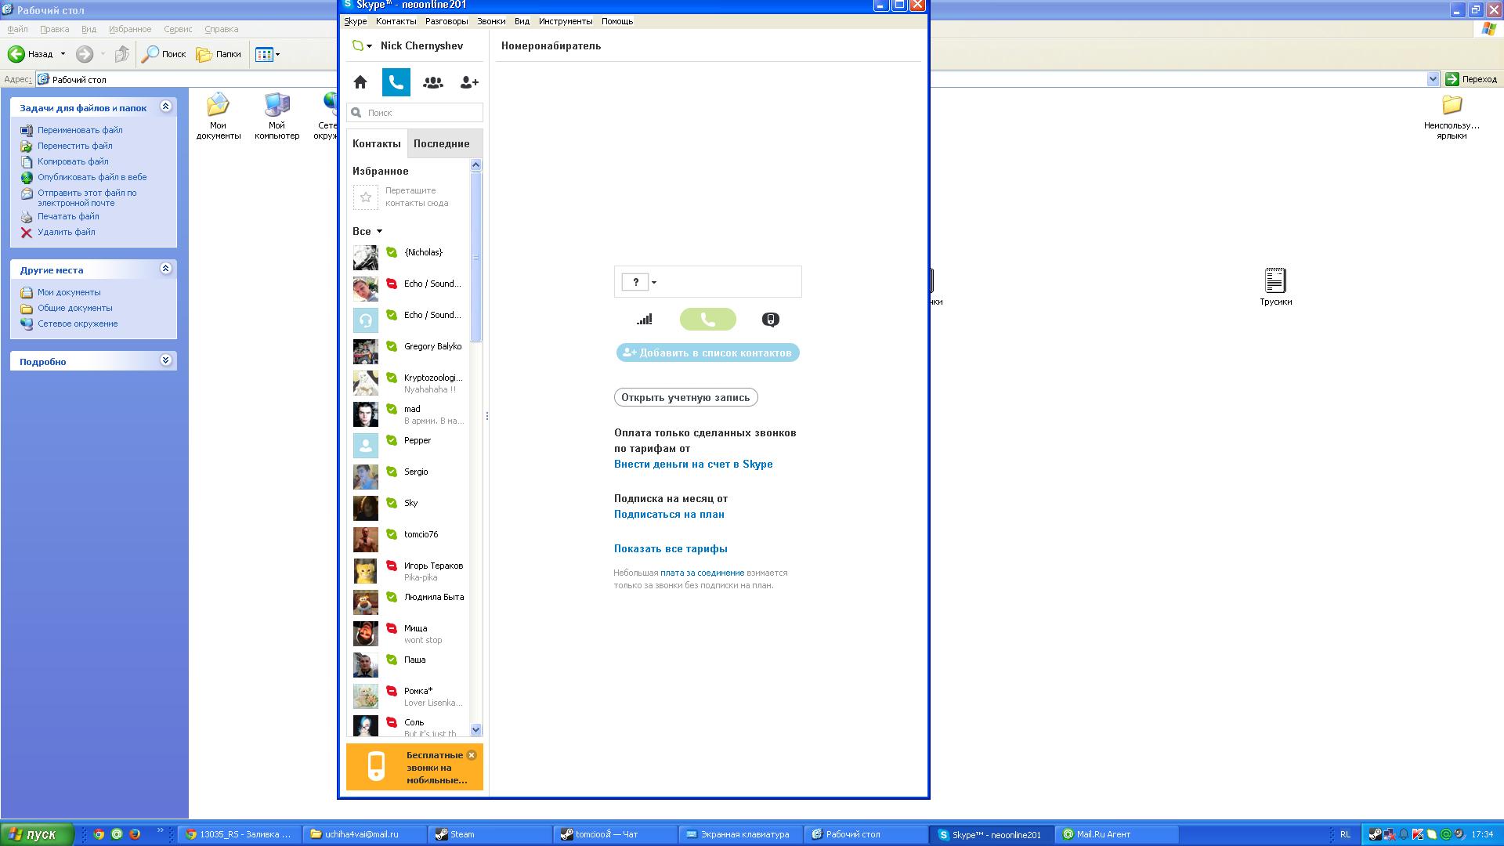The width and height of the screenshot is (1504, 846).
Task: Click the add contact icon
Action: pos(468,82)
